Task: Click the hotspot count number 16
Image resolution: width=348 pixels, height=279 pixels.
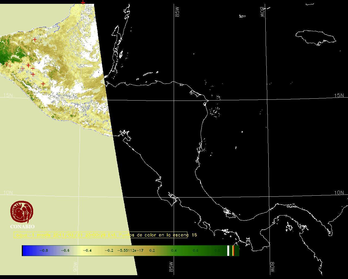Action: click(194, 235)
